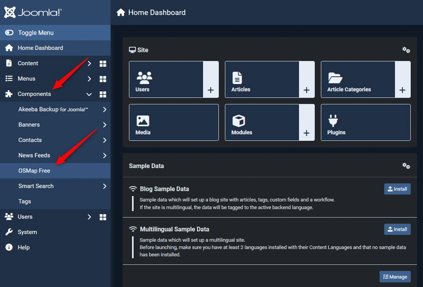Screen dimensions: 423x287
Task: Click the Media image icon tile
Action: (143, 120)
